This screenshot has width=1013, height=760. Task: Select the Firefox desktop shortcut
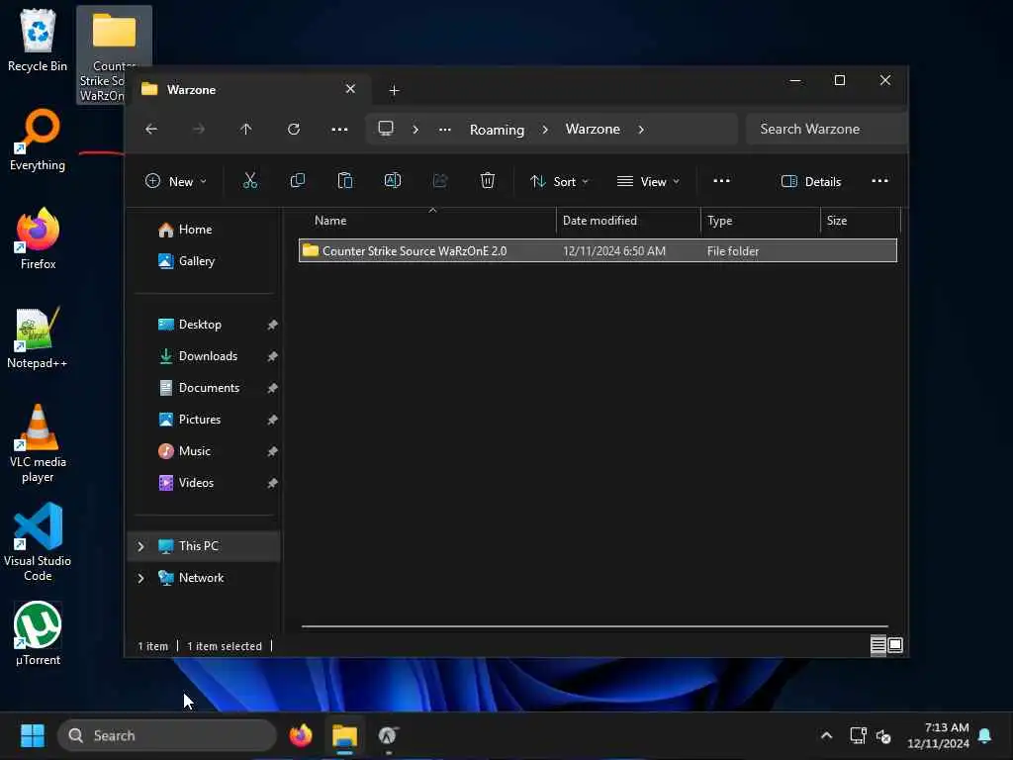point(39,238)
